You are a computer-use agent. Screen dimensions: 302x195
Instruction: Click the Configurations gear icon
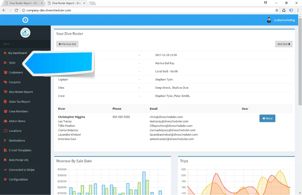pos(5,179)
